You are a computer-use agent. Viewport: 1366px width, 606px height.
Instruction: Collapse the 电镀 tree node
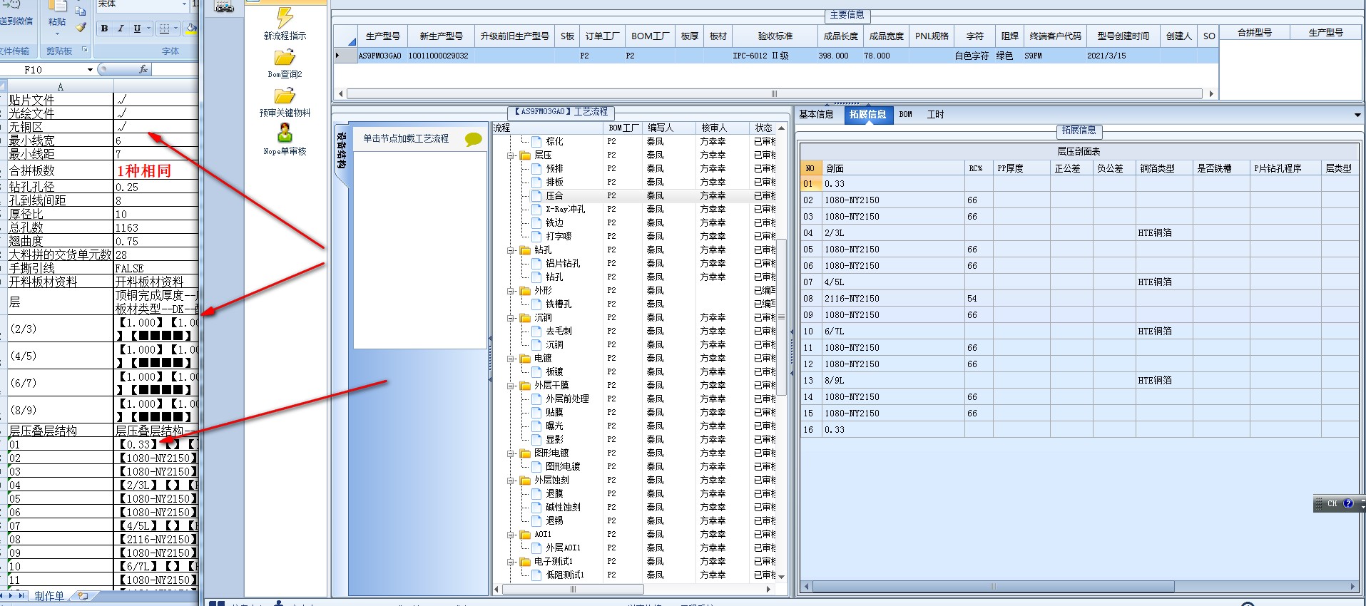pyautogui.click(x=511, y=358)
